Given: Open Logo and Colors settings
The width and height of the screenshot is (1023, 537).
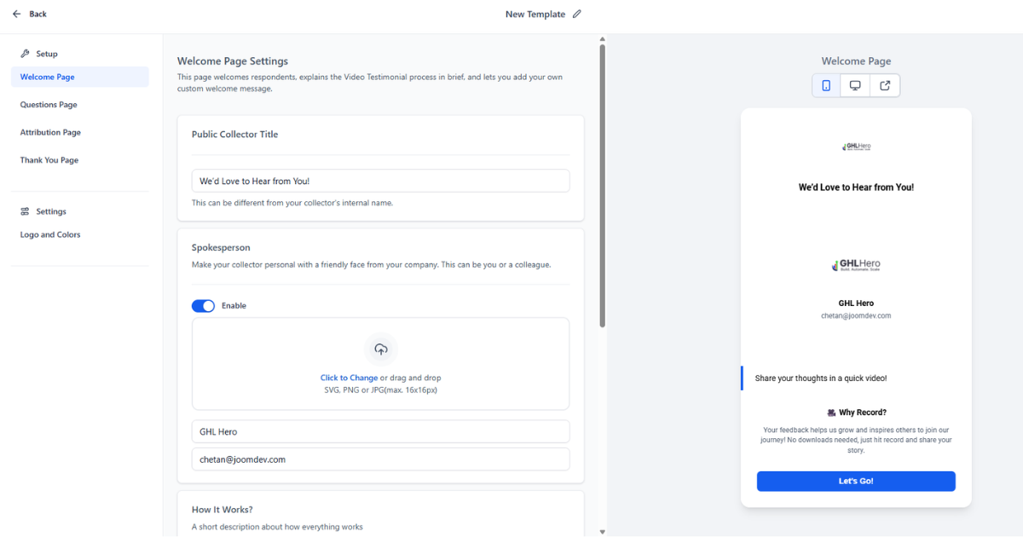Looking at the screenshot, I should (x=50, y=234).
